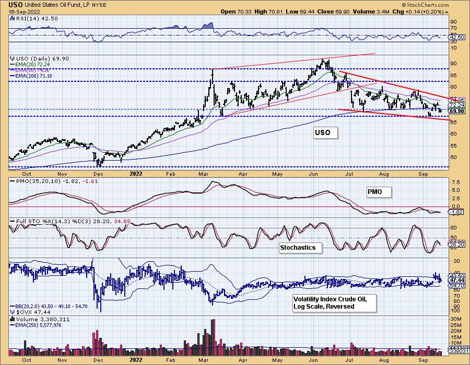Click the Mar label on the bottom time axis

(x=203, y=360)
